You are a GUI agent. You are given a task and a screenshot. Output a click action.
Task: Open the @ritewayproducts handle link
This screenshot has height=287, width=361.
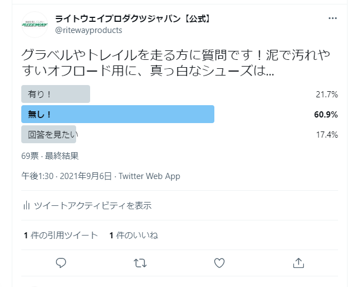pyautogui.click(x=88, y=30)
